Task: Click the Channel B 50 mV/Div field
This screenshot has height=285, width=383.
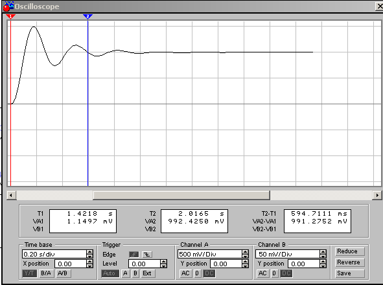Action: [288, 254]
